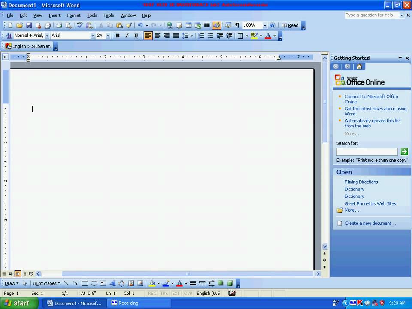Paste from clipboard icon
Viewport: 412px width, 309px height.
click(119, 25)
